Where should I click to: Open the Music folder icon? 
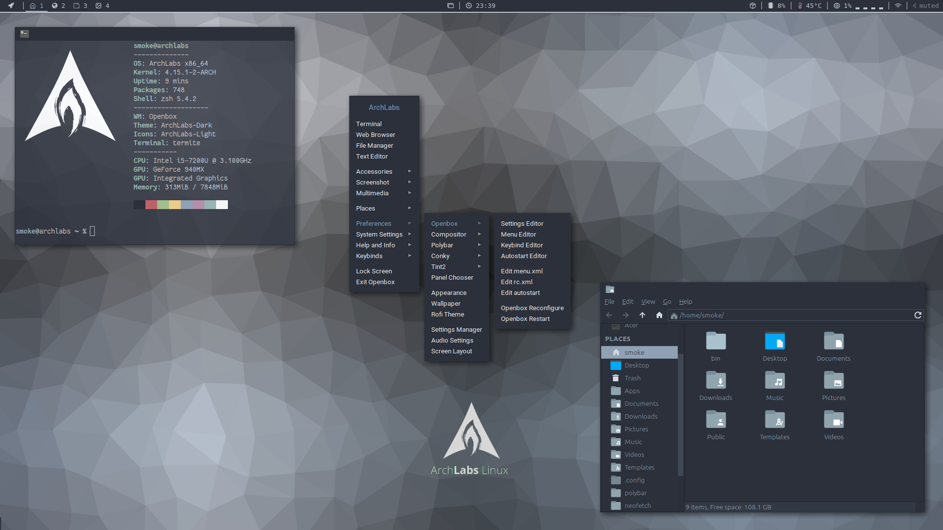tap(775, 381)
